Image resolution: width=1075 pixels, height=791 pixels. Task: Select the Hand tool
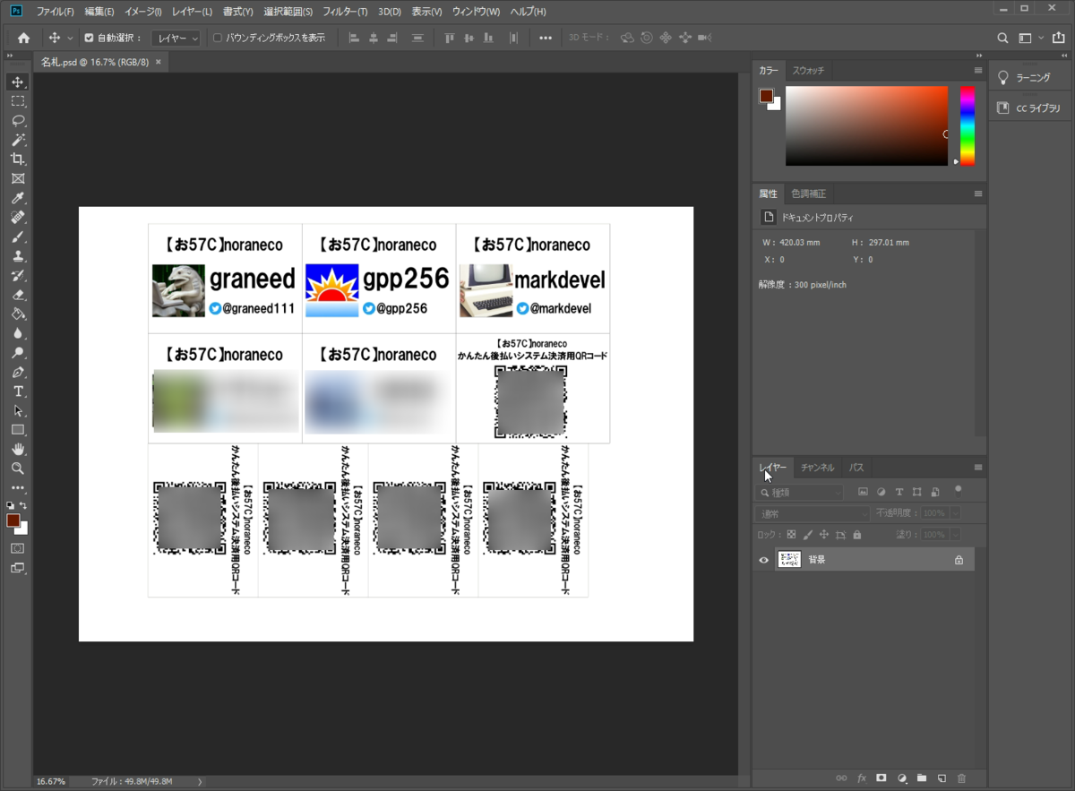(18, 450)
